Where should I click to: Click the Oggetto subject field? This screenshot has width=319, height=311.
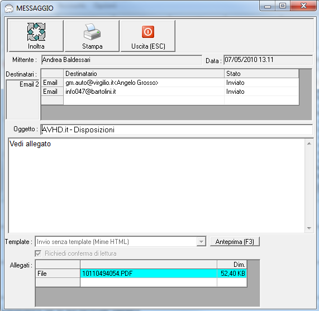point(177,130)
